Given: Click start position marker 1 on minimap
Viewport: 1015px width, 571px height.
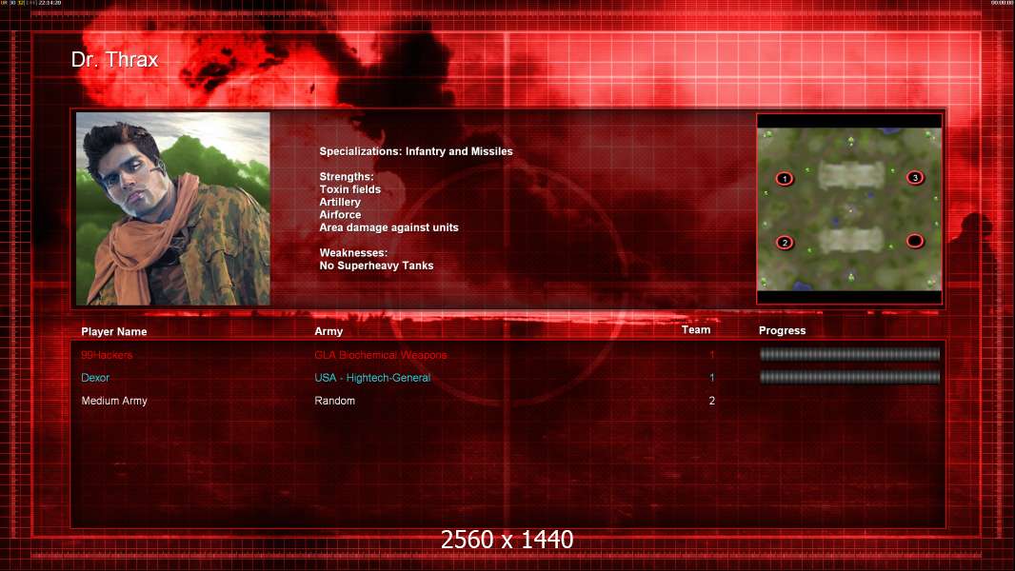Looking at the screenshot, I should pyautogui.click(x=785, y=179).
